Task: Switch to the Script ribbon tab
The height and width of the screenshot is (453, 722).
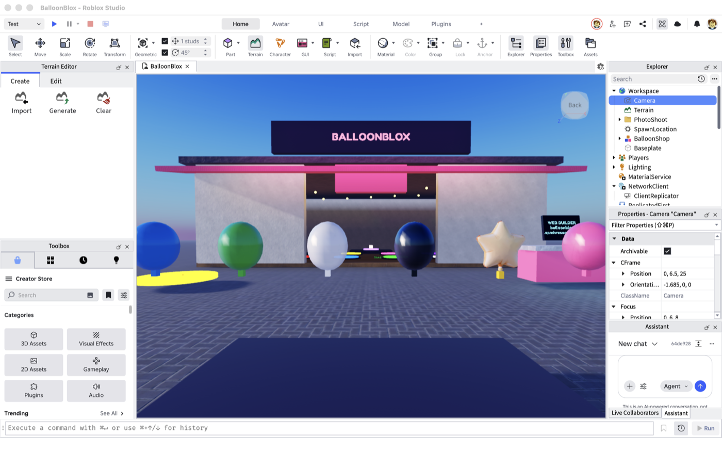Action: click(x=361, y=24)
